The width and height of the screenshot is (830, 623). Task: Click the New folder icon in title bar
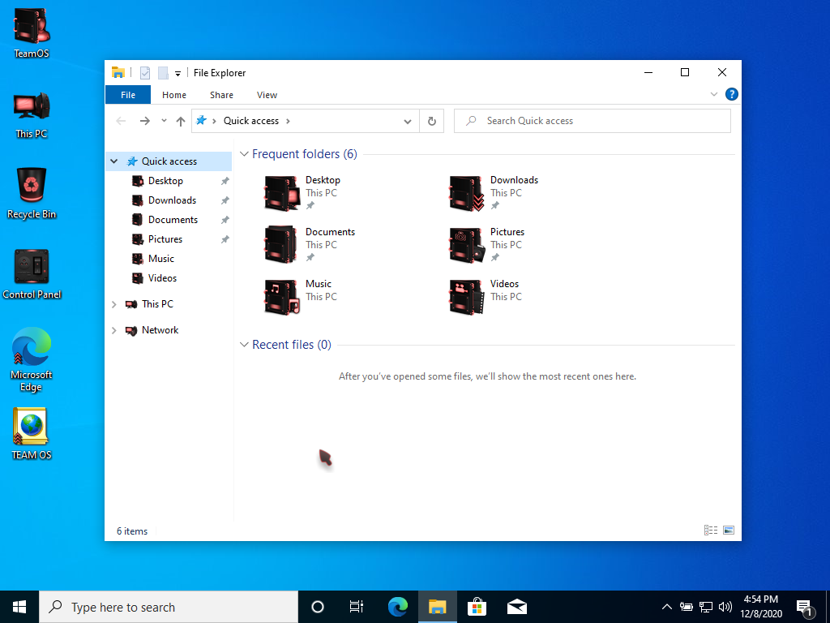click(x=163, y=73)
